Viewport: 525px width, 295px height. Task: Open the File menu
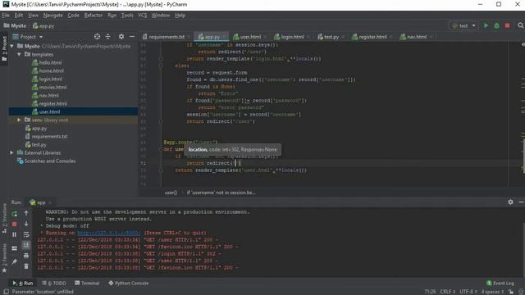coord(6,16)
